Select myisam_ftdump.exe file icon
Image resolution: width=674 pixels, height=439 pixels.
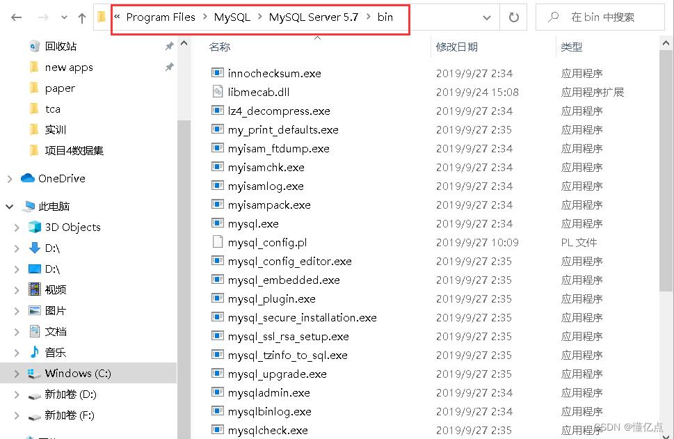[x=218, y=148]
